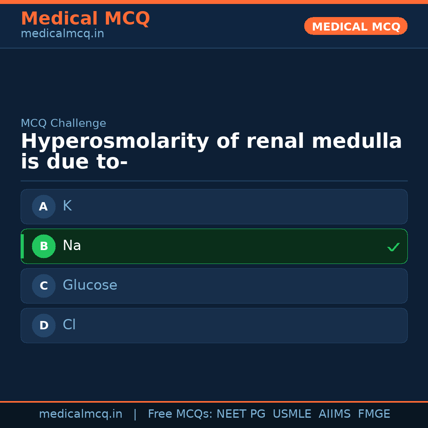Click medicalmcq.in in the footer

(80, 414)
